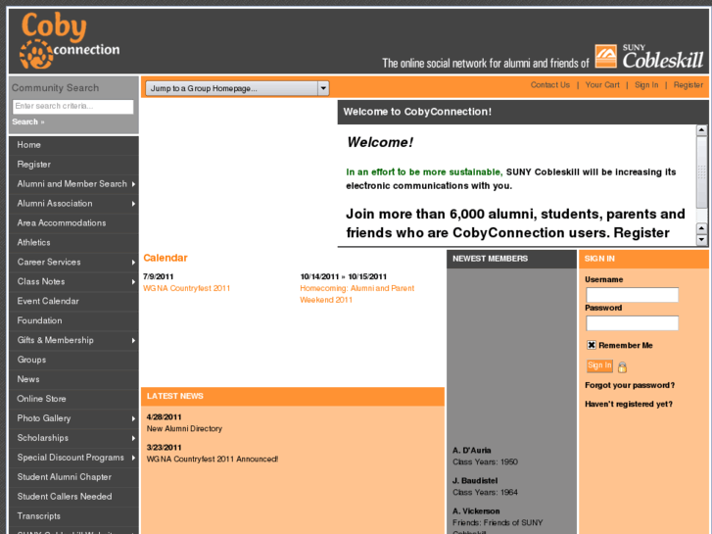712x534 pixels.
Task: Toggle the Remember Me checkbox
Action: tap(592, 345)
